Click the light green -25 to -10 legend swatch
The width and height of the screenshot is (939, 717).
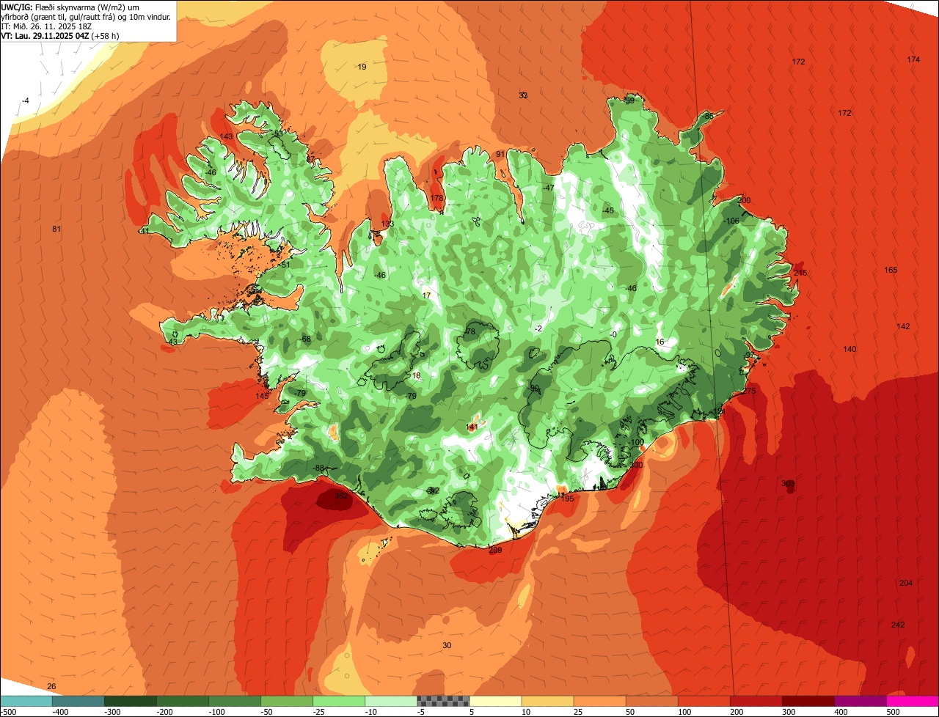[x=339, y=701]
